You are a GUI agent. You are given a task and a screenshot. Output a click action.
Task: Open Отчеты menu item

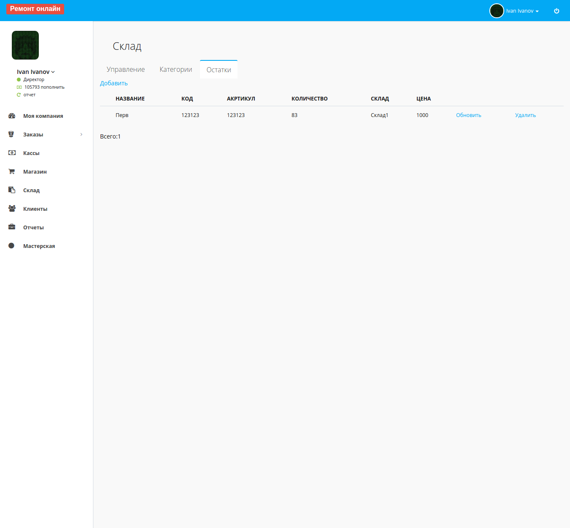(33, 228)
